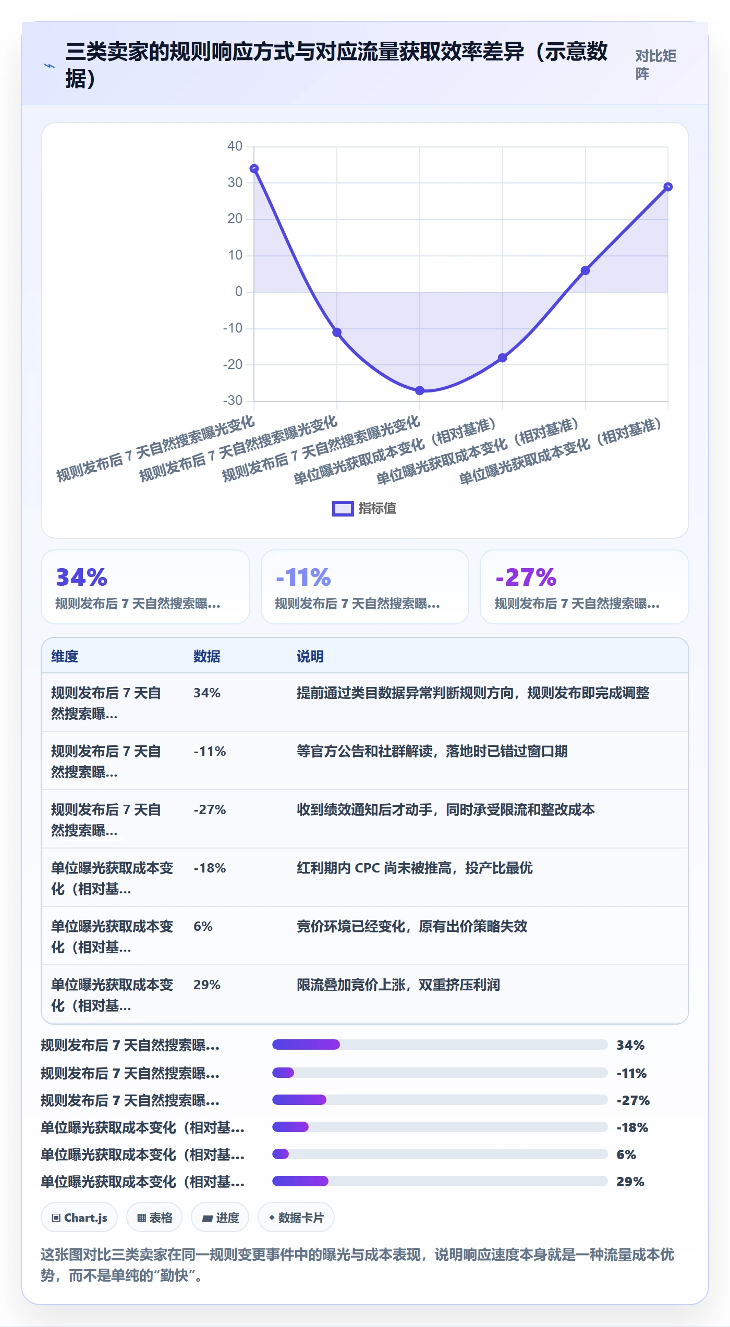Select the text 限流叠加竞价上涨

(351, 985)
